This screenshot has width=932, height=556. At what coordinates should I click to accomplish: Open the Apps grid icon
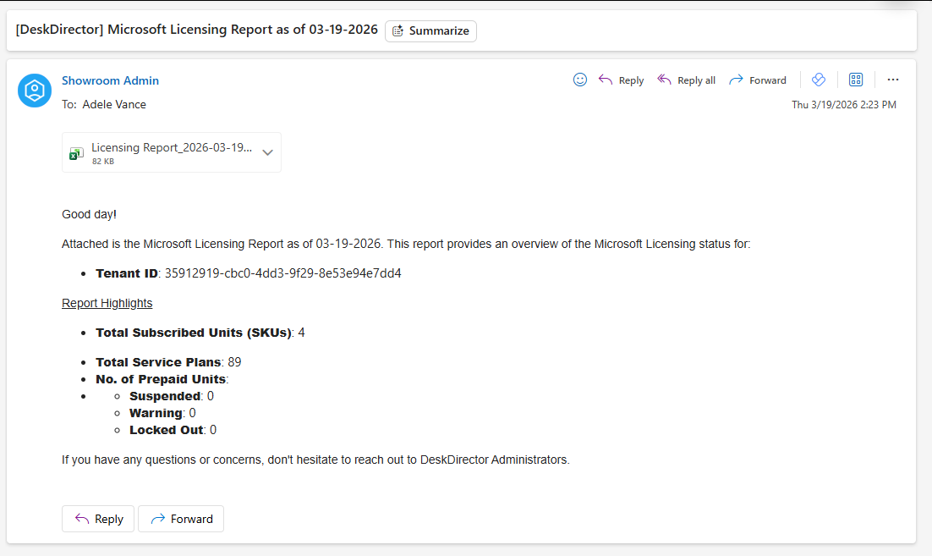click(856, 80)
